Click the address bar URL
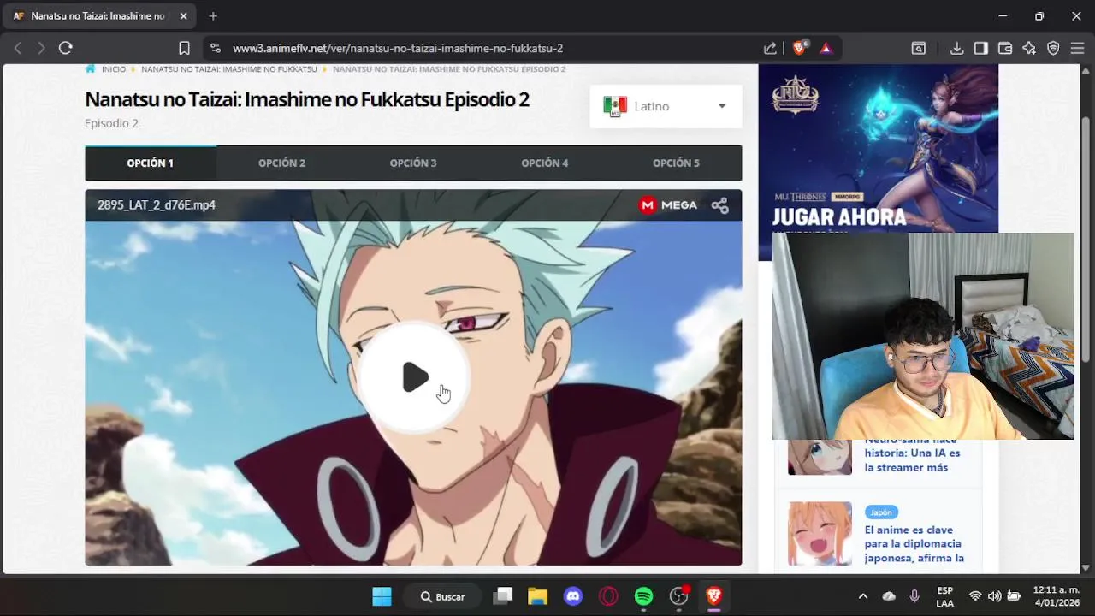 click(398, 48)
